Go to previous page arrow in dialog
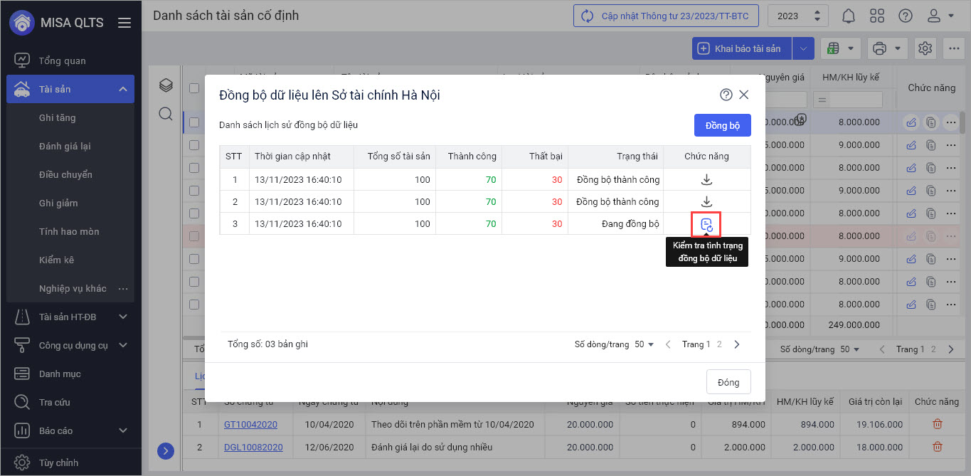This screenshot has width=971, height=476. click(668, 344)
